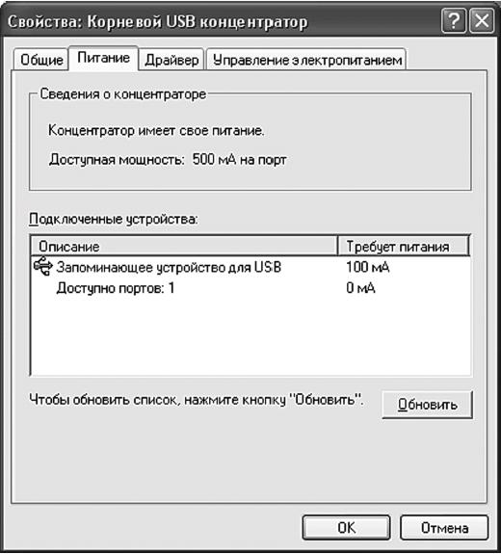Switch to the Общие tab

[x=41, y=60]
